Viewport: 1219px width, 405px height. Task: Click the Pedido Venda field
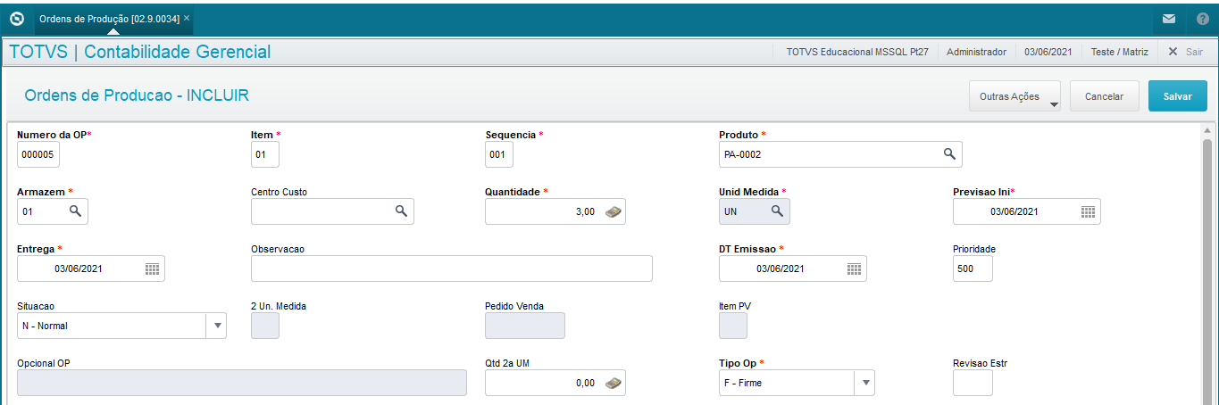[x=524, y=326]
